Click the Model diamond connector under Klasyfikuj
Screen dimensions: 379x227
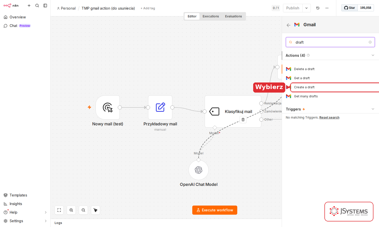(215, 128)
